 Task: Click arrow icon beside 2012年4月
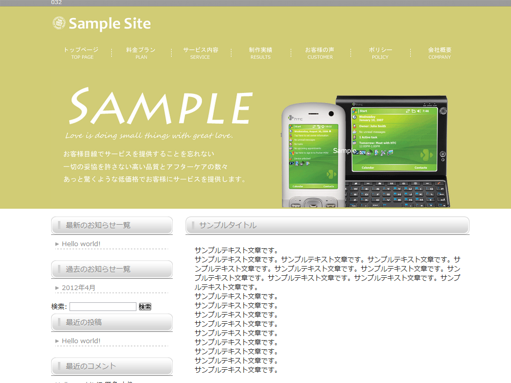click(x=57, y=288)
